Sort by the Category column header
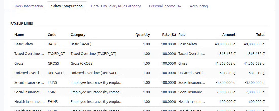The image size is (279, 111). (x=78, y=35)
